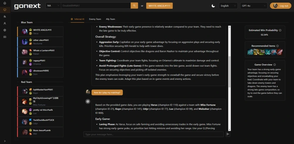Click the Orianna champion portrait
Viewport: 294px width, 144px height.
pos(25,62)
